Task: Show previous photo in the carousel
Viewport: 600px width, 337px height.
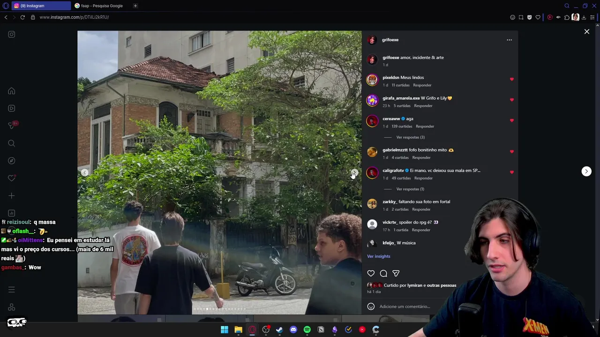Action: pos(84,172)
